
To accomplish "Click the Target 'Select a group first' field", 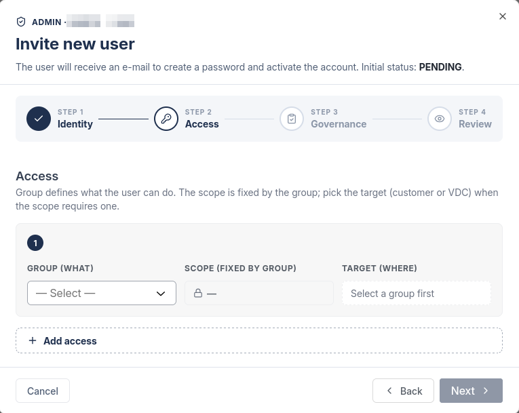I will click(417, 293).
